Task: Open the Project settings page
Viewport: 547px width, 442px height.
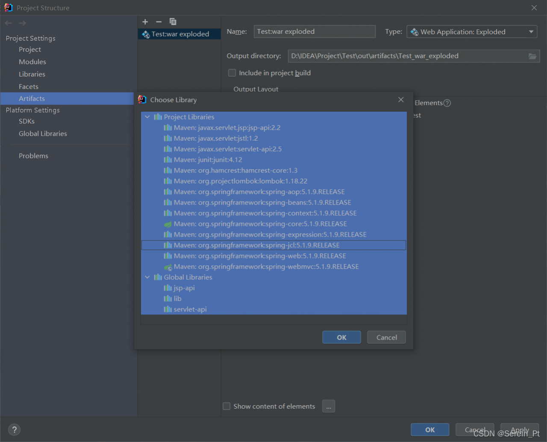Action: coord(30,50)
